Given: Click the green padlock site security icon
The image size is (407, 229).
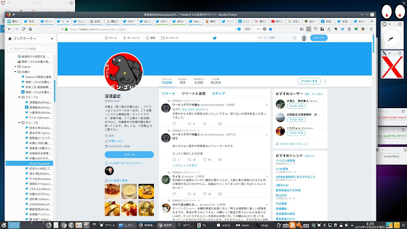Looking at the screenshot, I should tap(66, 29).
